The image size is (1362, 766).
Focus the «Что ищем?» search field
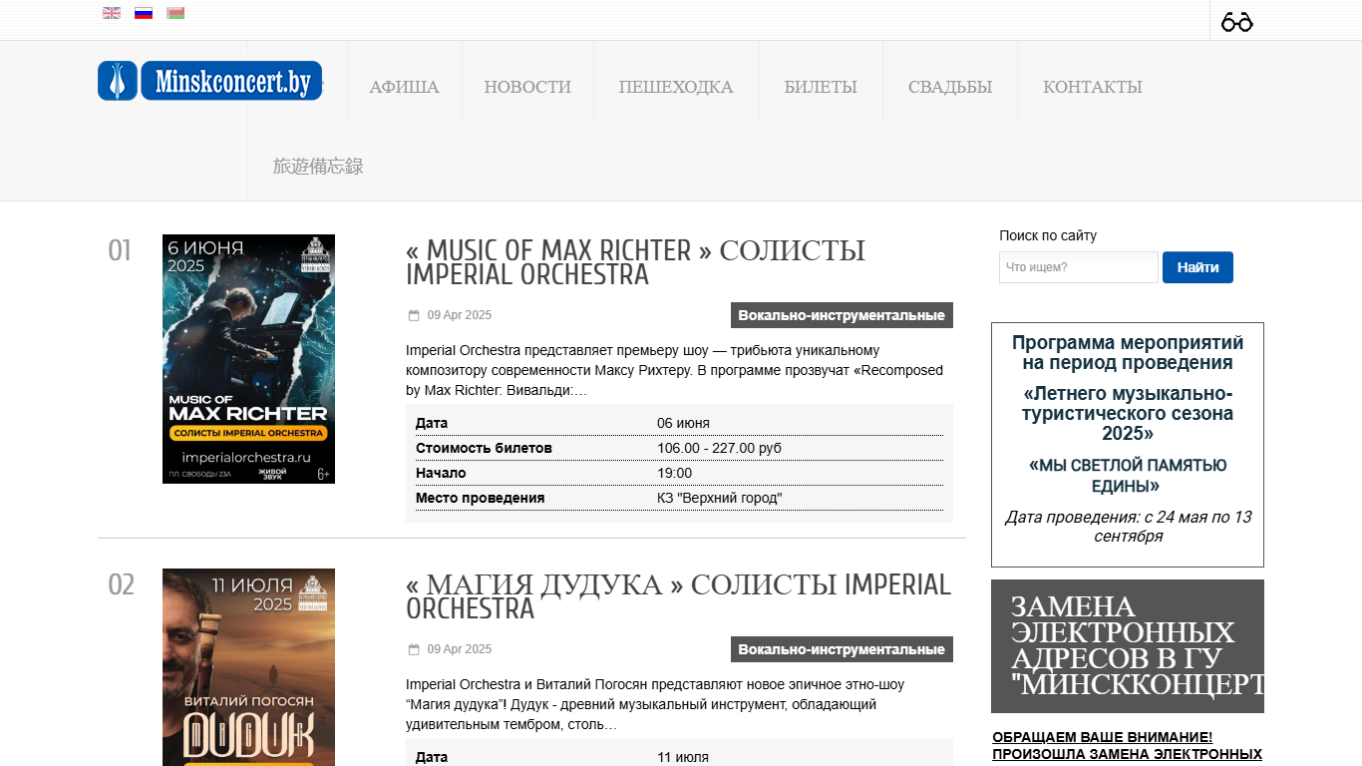(x=1079, y=267)
